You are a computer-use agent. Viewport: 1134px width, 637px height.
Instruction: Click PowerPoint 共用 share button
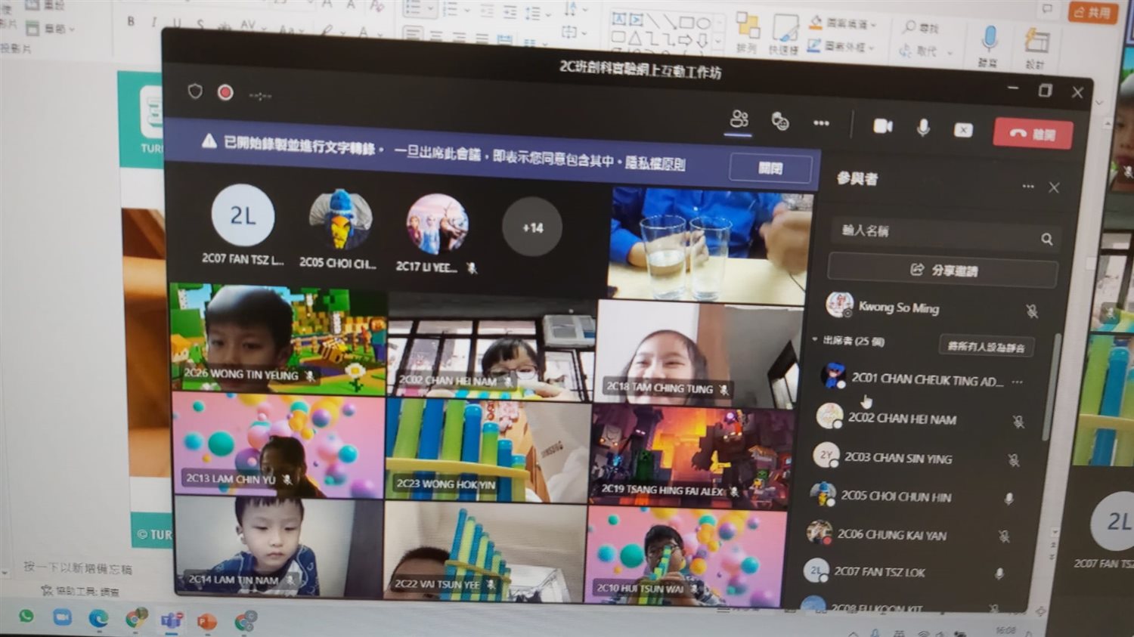[x=1092, y=12]
